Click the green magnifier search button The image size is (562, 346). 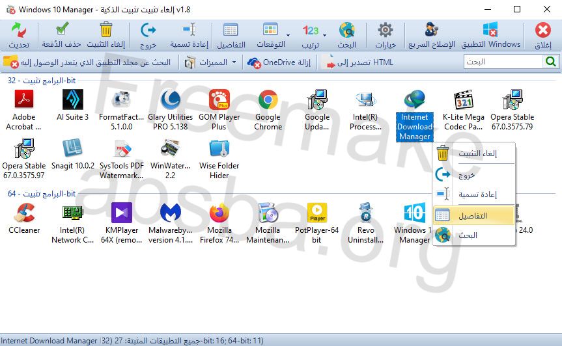point(550,62)
